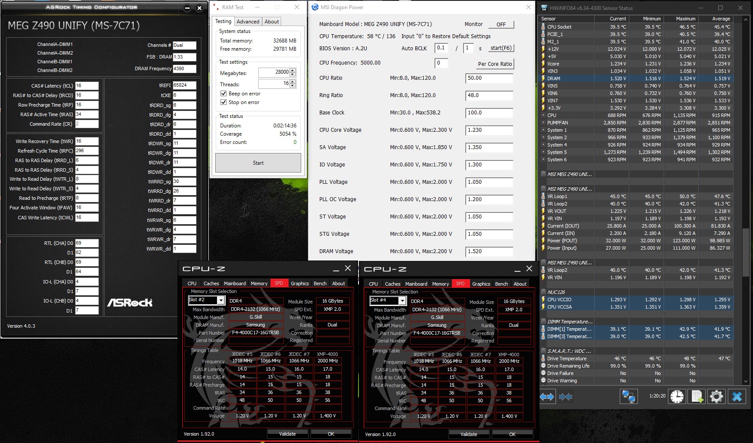Click the CAS# Latency (tCL) field in ASRock configurator

87,86
